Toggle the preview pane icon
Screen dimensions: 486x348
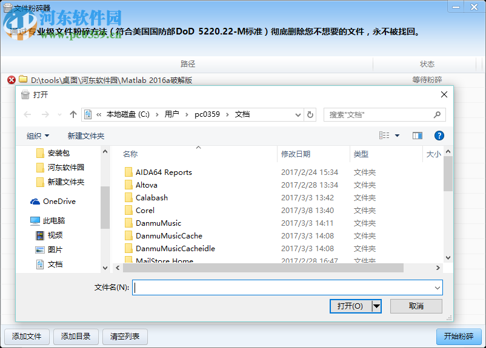coord(417,136)
